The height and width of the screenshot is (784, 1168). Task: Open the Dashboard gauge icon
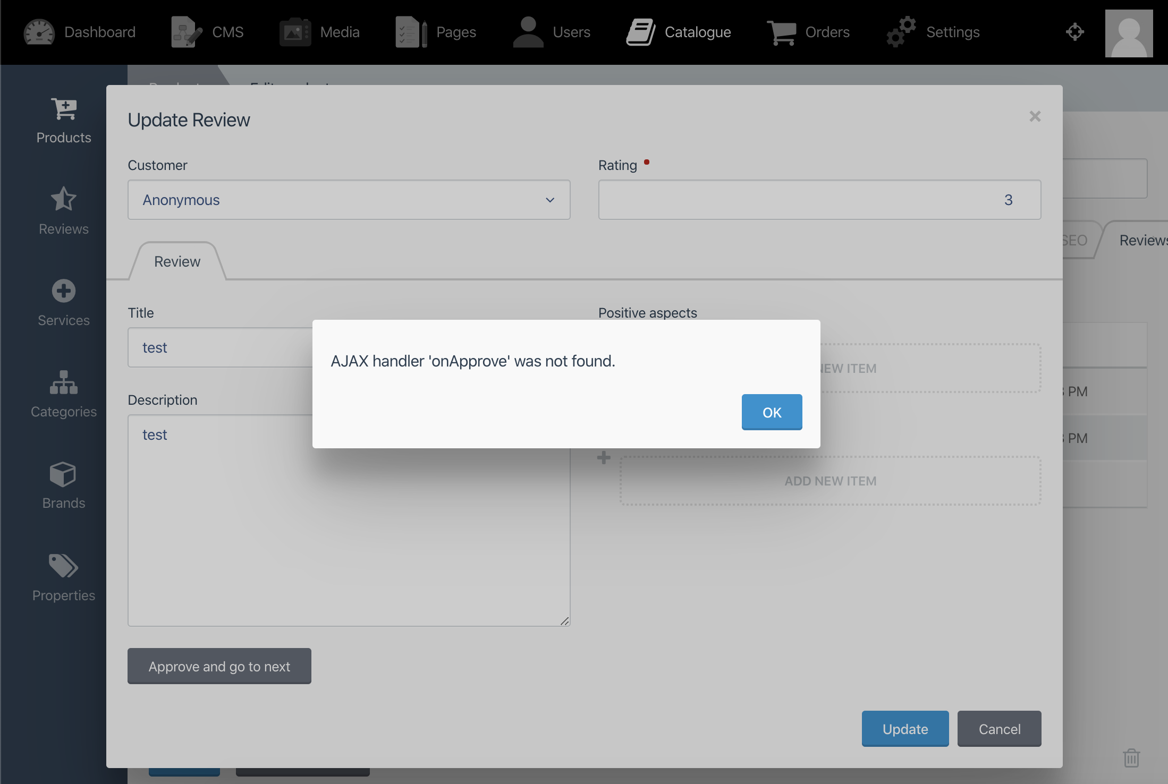[x=39, y=32]
